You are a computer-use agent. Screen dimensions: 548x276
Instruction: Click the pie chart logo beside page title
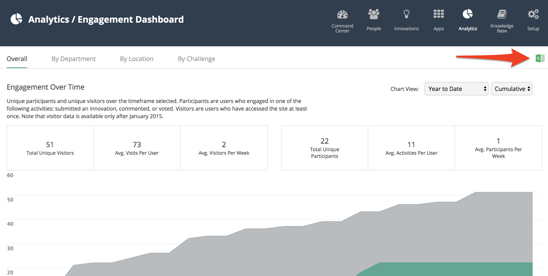[x=16, y=19]
